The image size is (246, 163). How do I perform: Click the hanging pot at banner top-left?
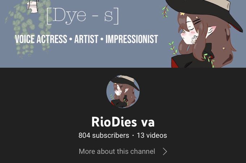(33, 6)
